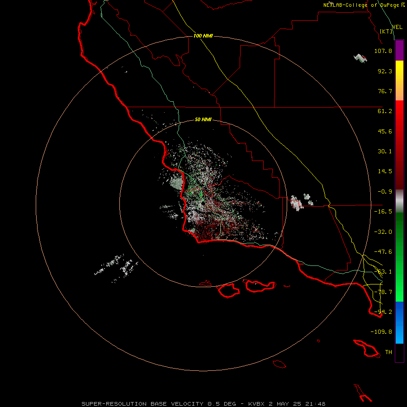Screen dimensions: 407x407
Task: Select the 30.1 scale value
Action: [385, 151]
